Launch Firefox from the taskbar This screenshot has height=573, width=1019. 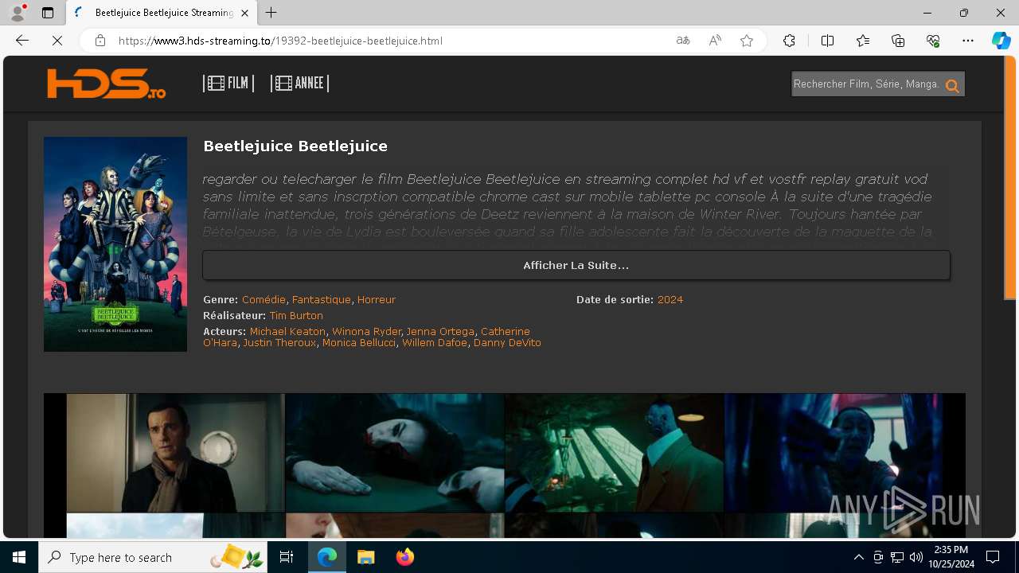pos(404,557)
